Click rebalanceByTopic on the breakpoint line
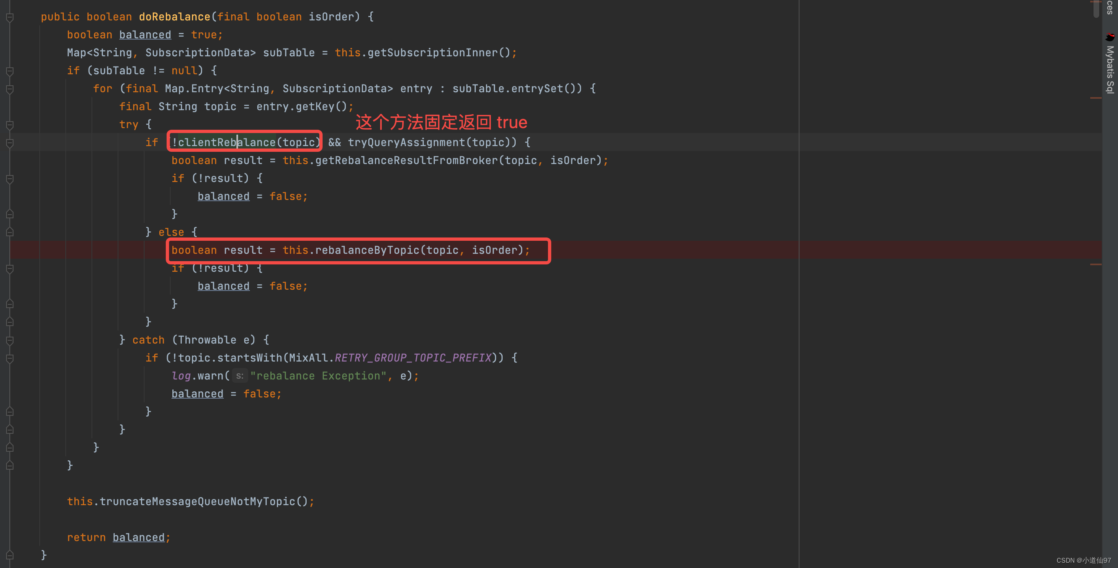The height and width of the screenshot is (568, 1118). 367,250
